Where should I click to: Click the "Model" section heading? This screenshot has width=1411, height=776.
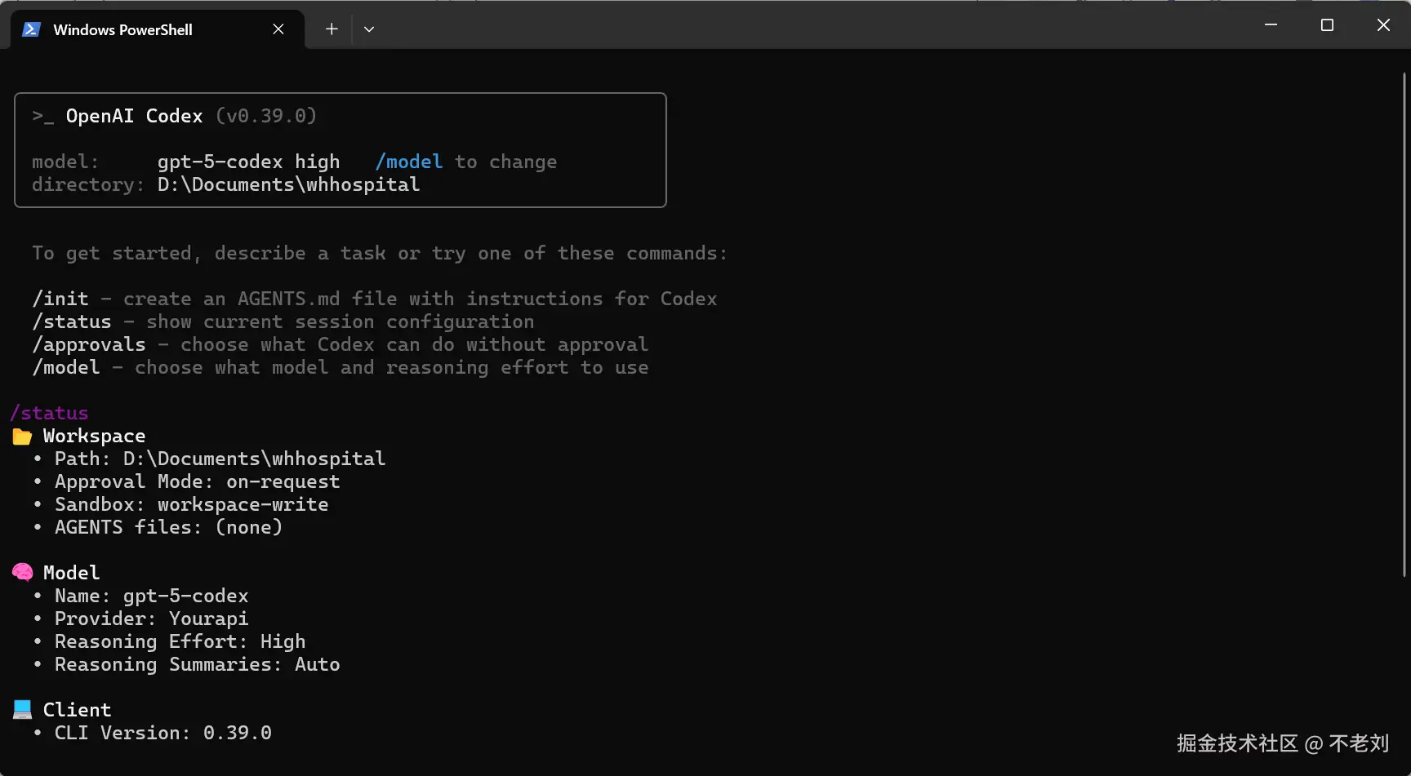coord(71,573)
